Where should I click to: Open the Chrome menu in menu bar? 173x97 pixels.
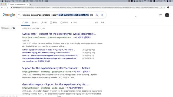point(7,1)
